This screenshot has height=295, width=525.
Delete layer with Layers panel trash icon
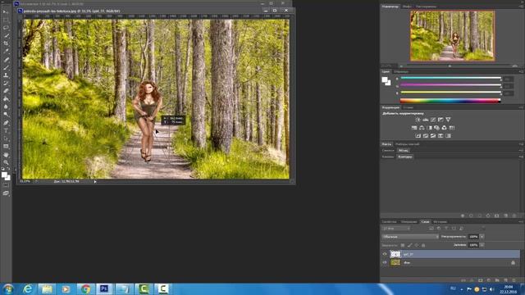click(x=514, y=280)
